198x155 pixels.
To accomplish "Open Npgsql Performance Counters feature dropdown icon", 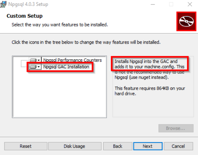I will coord(35,60).
